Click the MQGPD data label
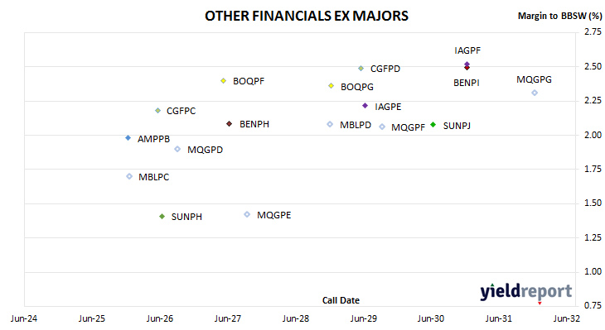605x330 pixels. tap(205, 150)
